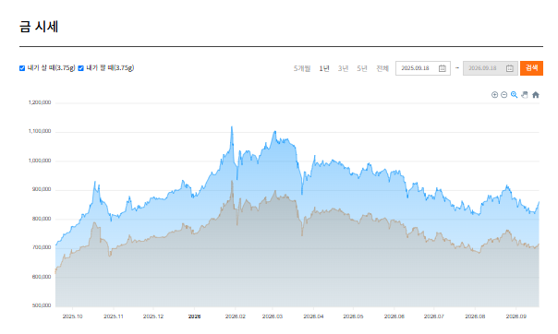
Task: Click the 700,000 y-axis label
Action: [42, 247]
